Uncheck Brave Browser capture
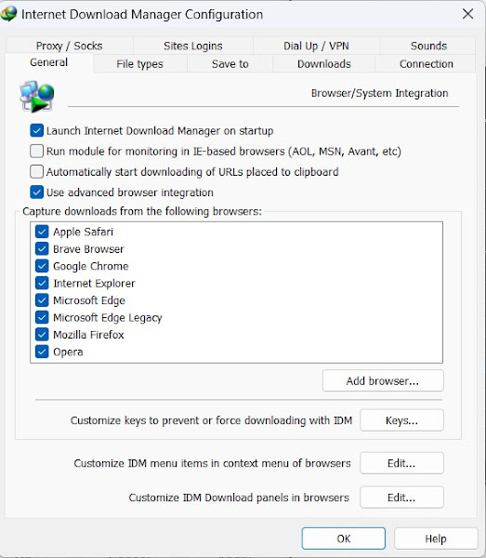486x558 pixels. (42, 248)
